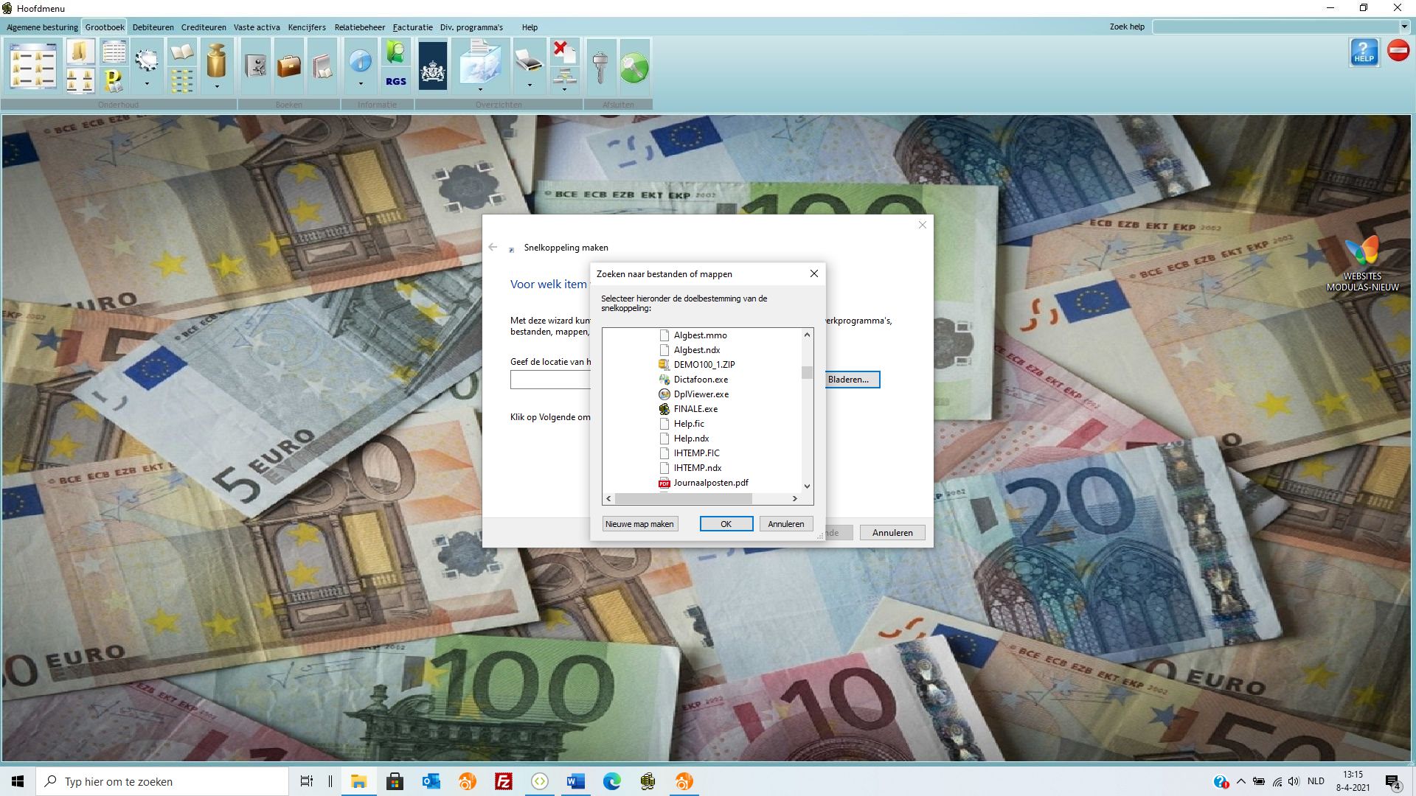Click Annuleren in Zoeken naar bestanden dialog

[x=786, y=524]
